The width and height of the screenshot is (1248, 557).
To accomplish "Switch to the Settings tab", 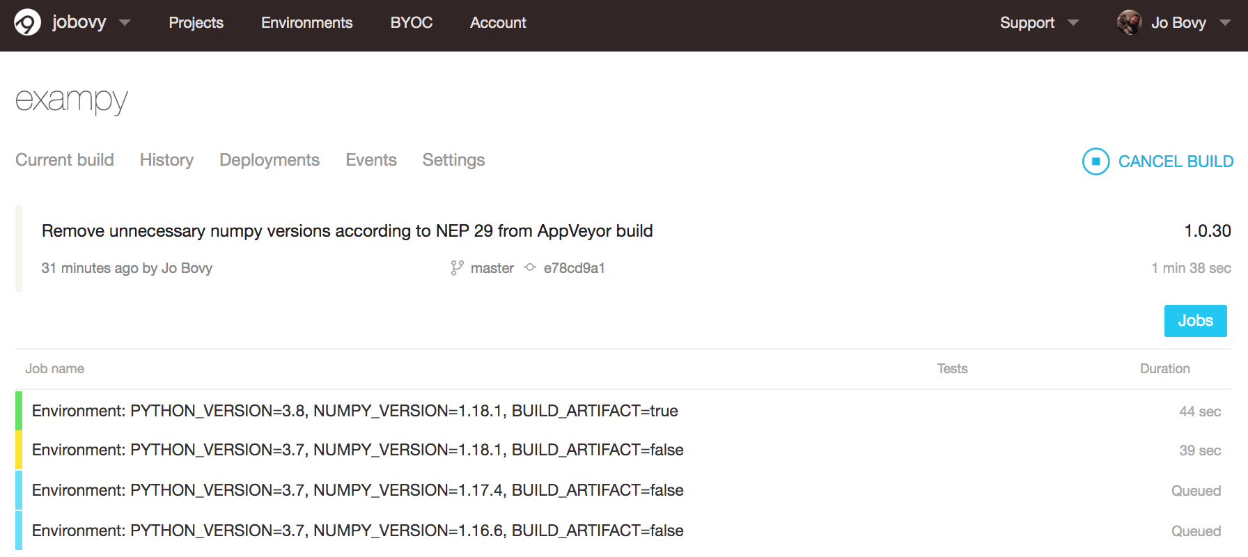I will [453, 160].
